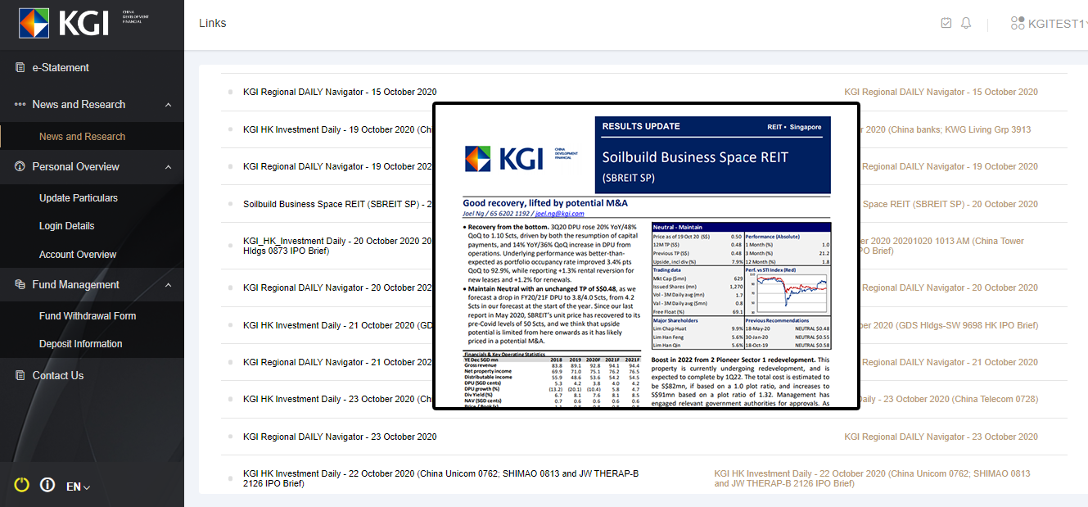
Task: Open left KGI Regional DAILY Navigator 23 October link
Action: click(340, 437)
